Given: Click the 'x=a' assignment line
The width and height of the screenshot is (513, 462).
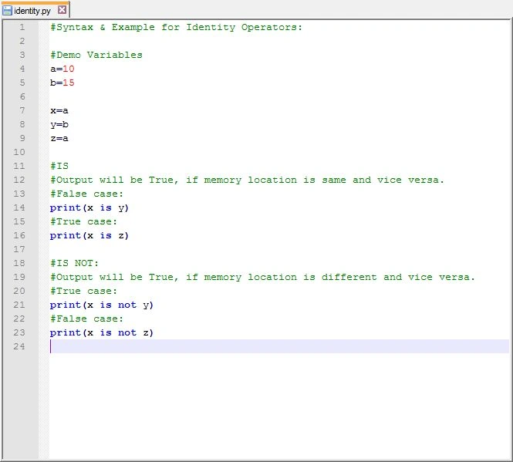Looking at the screenshot, I should click(x=59, y=110).
